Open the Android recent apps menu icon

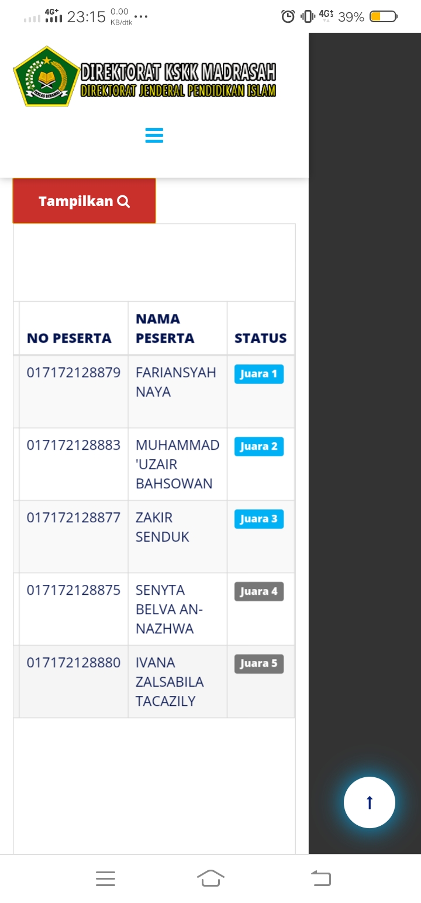pos(105,878)
